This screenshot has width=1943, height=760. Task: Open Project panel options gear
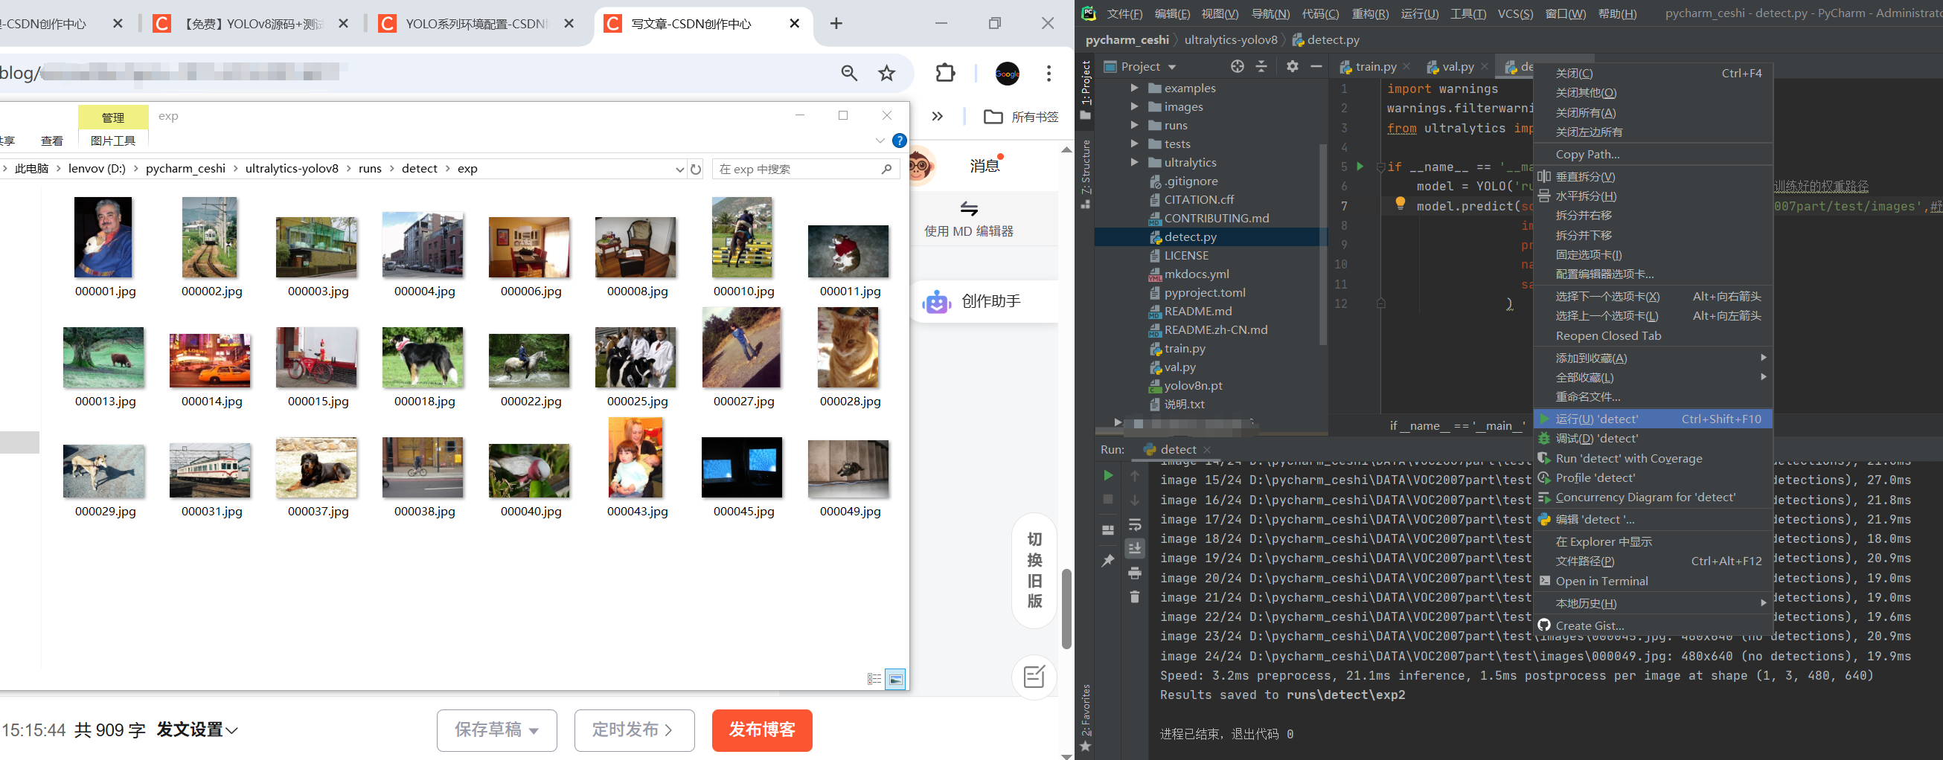click(x=1293, y=66)
